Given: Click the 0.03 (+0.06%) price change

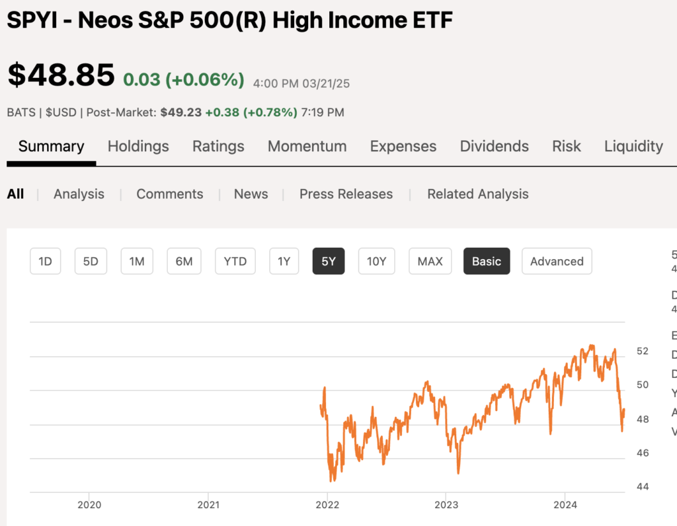Looking at the screenshot, I should (184, 79).
